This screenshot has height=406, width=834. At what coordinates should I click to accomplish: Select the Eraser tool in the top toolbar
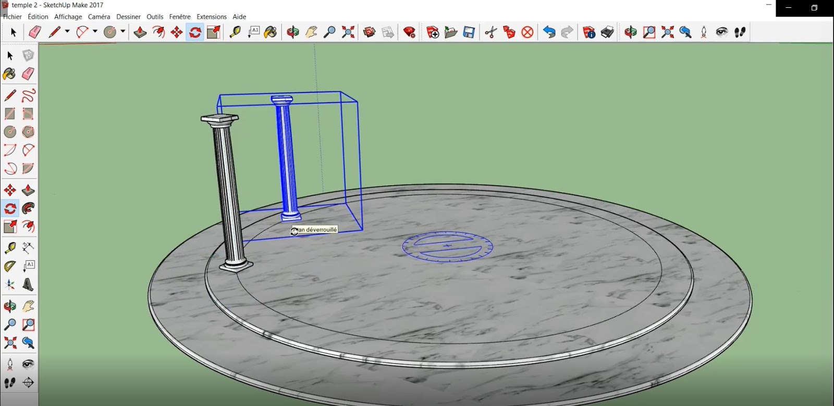click(x=35, y=32)
